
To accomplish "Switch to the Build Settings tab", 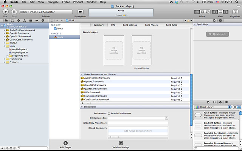I will pyautogui.click(x=130, y=25).
